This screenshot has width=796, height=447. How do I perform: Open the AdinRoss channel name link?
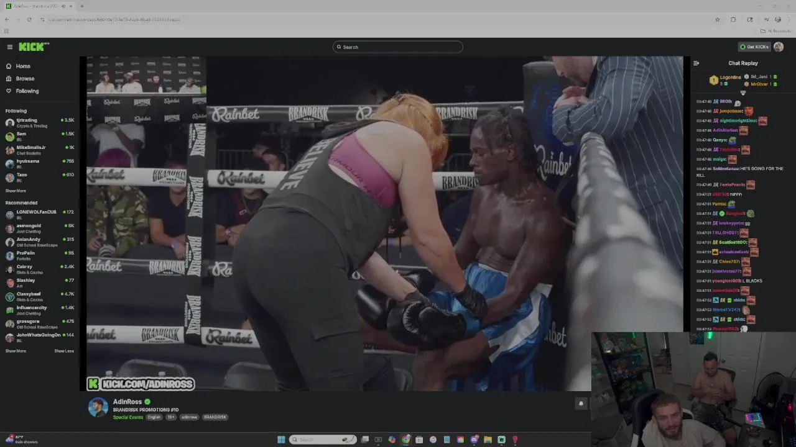[x=127, y=402]
